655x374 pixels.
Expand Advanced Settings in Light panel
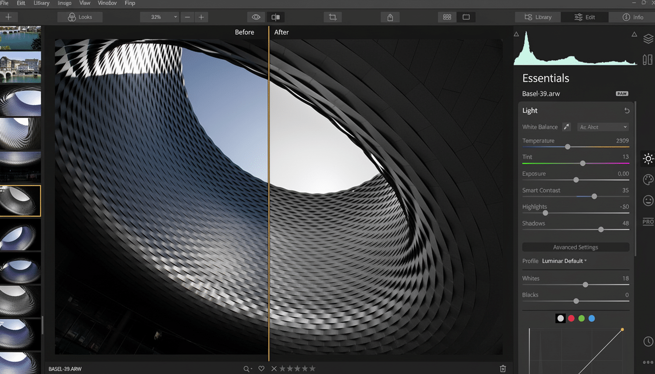pos(576,247)
